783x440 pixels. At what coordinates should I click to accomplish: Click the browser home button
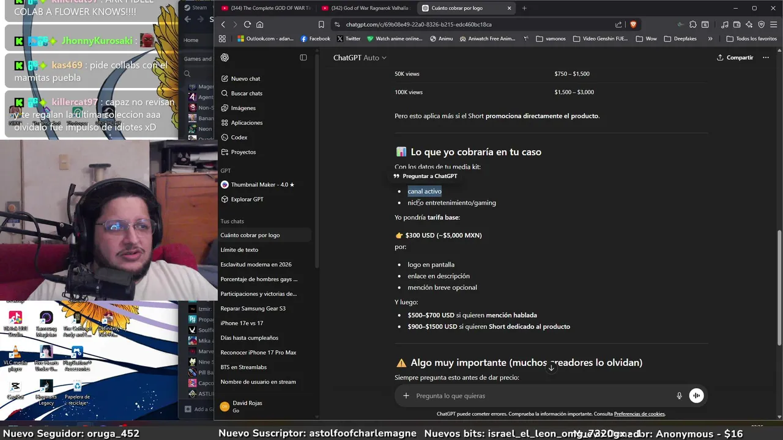260,24
